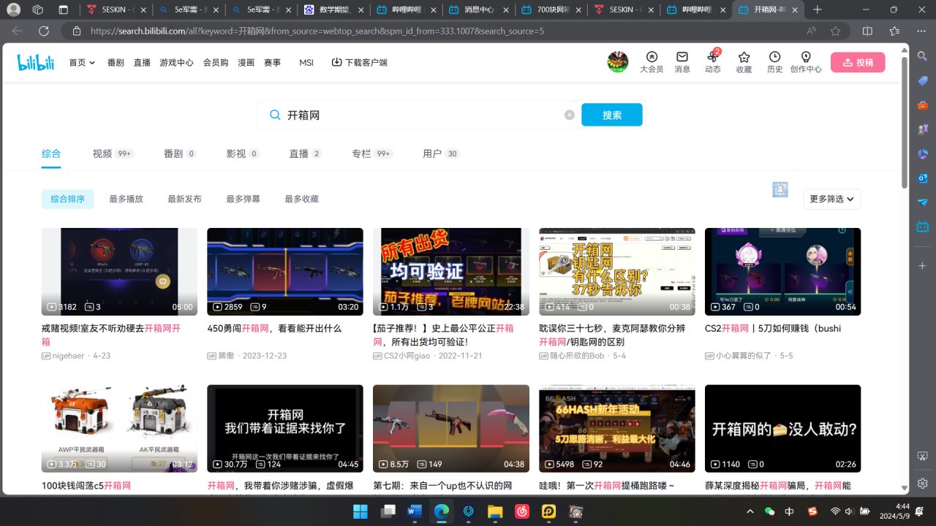
Task: Open File Explorer from taskbar
Action: coord(495,511)
